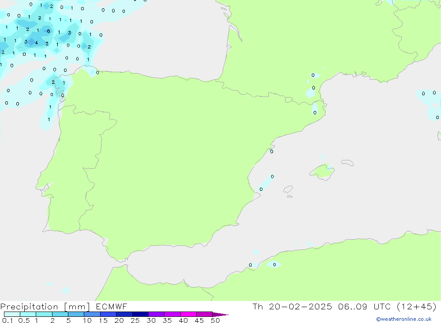Click the '0.1' legend scale label
Image resolution: width=441 pixels, height=323 pixels.
tap(7, 320)
